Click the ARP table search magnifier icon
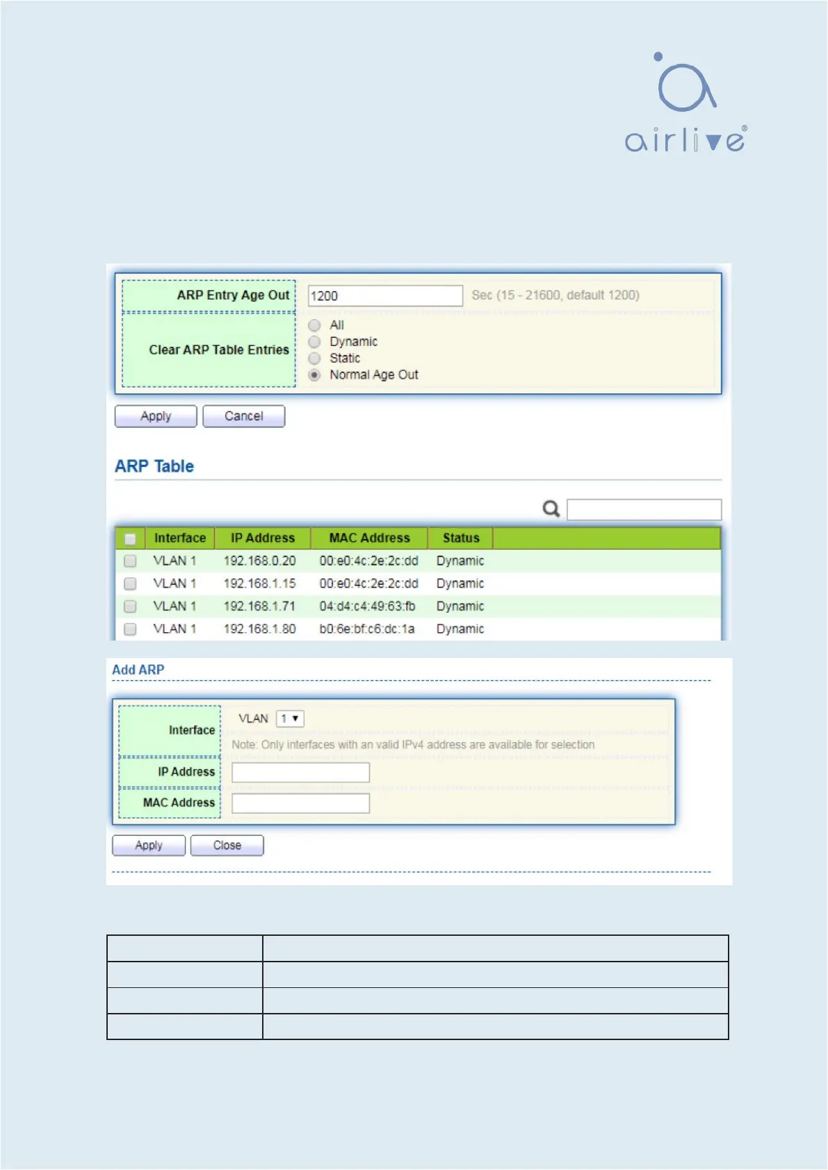Screen dimensions: 828x1170 click(x=551, y=509)
